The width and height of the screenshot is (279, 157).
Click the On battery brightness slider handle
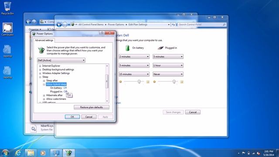click(x=139, y=82)
